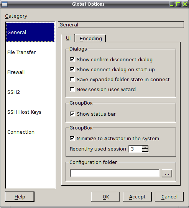
Task: Click the Category label
Action: tap(16, 16)
